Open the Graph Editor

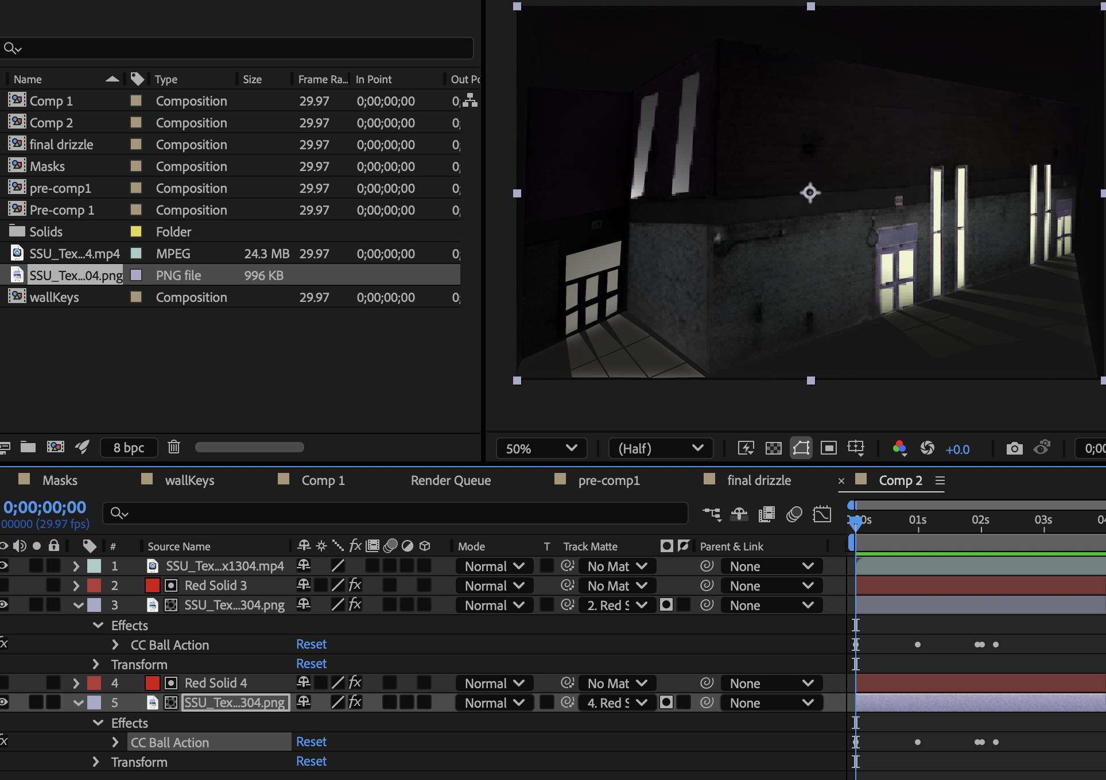pyautogui.click(x=822, y=514)
